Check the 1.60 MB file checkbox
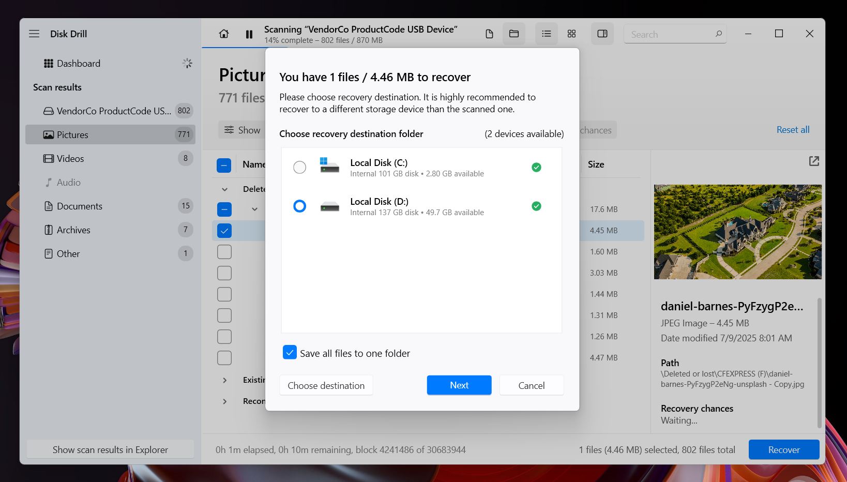847x482 pixels. click(224, 252)
